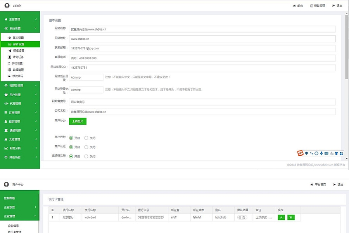Click the chart icon beside 财务分析
Screen dimensions: 349x233
[x=6, y=148]
